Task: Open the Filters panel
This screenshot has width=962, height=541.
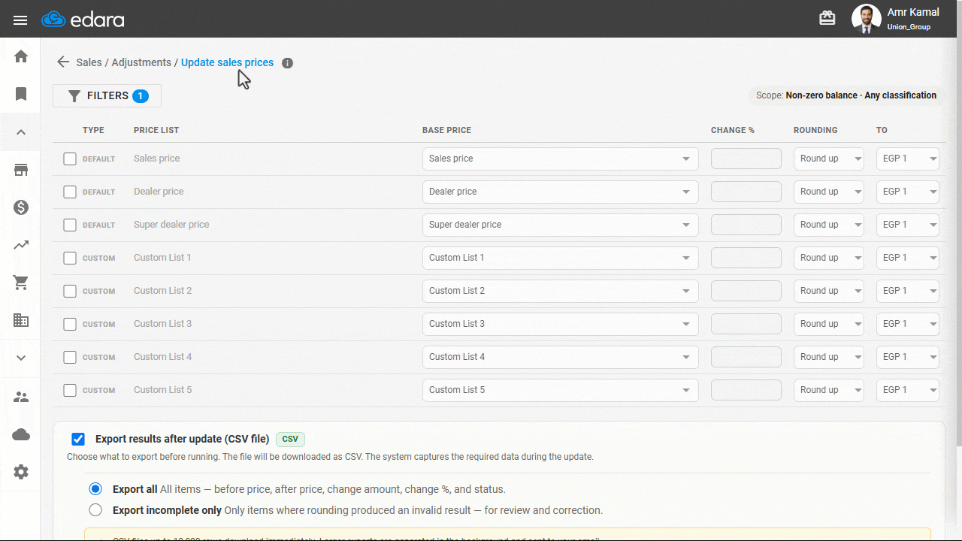Action: point(107,96)
